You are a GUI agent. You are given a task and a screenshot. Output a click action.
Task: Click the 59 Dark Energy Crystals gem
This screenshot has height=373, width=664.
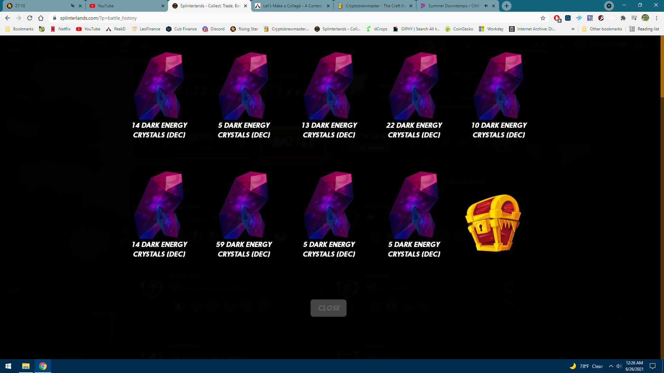[x=244, y=205]
